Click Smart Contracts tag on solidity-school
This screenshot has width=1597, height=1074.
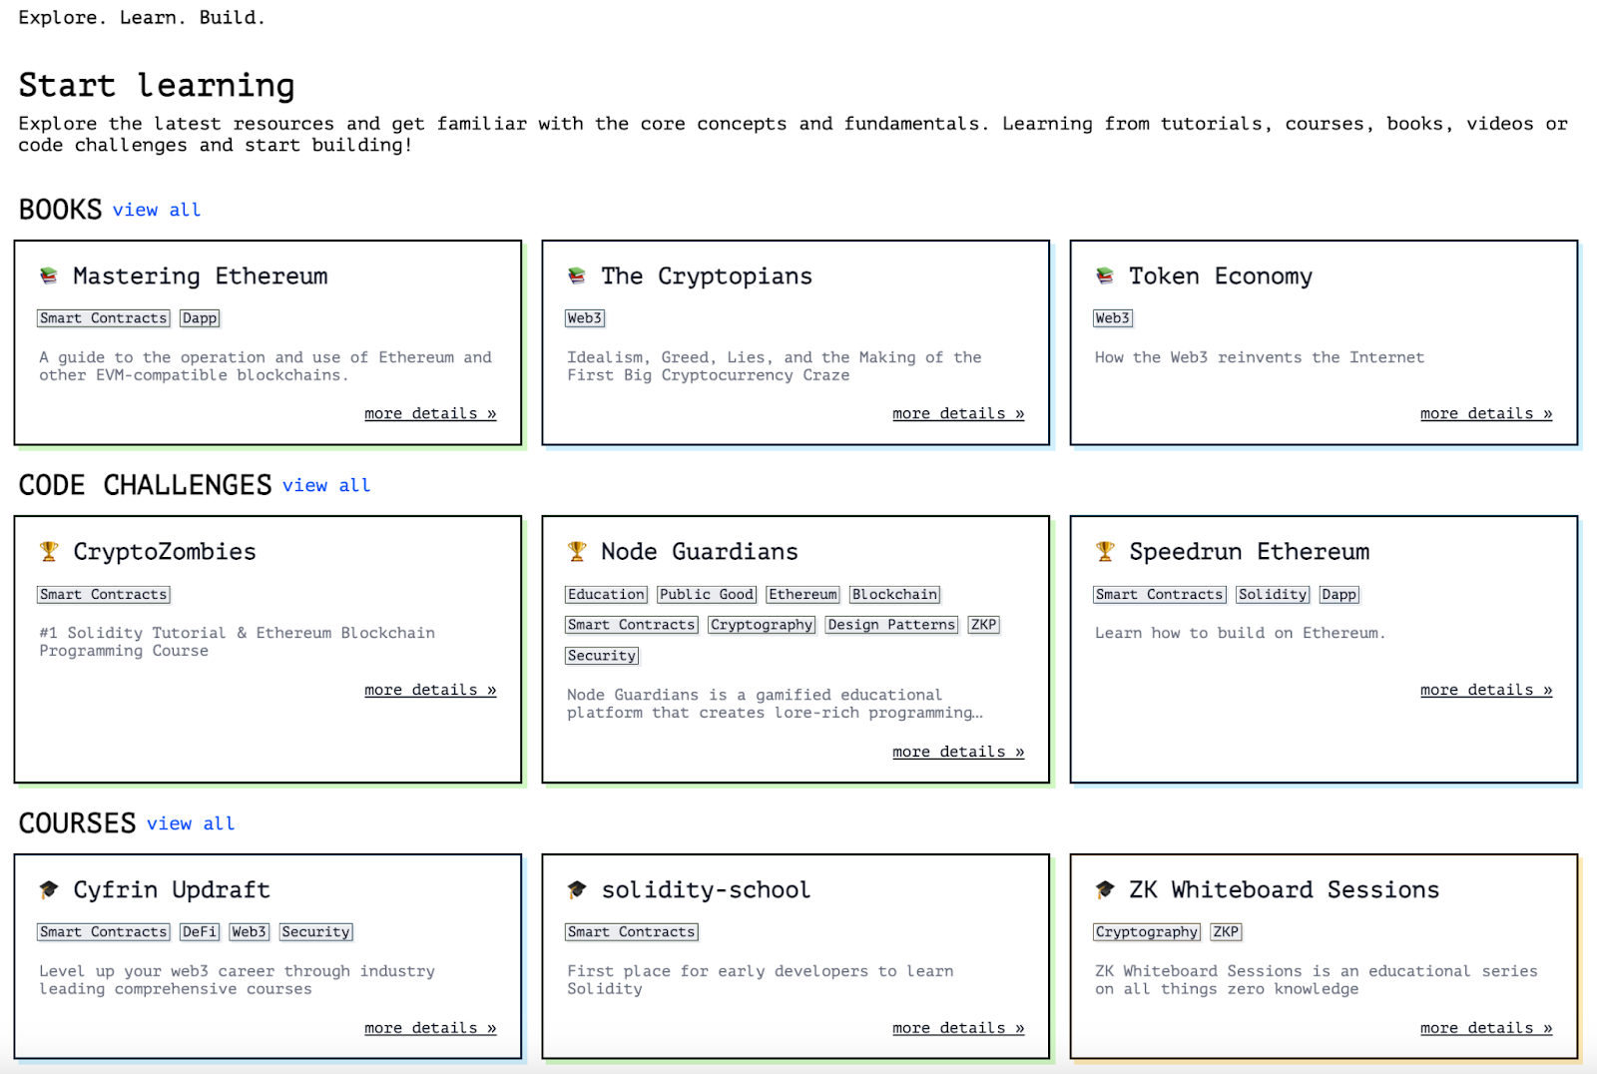click(x=632, y=932)
